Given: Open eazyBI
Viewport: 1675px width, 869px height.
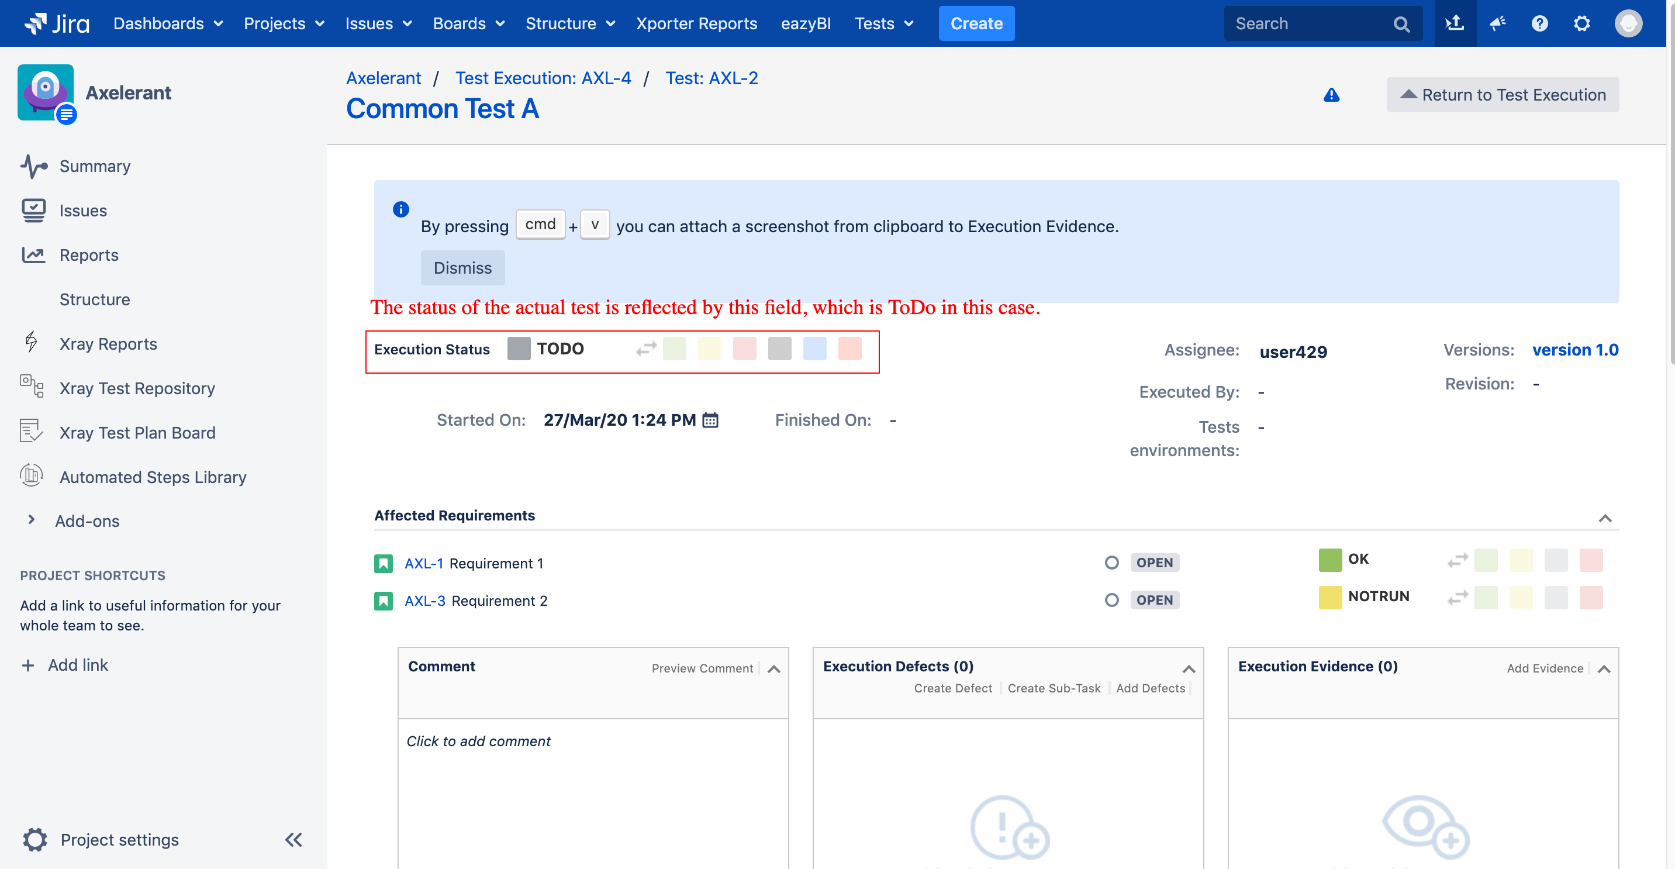Looking at the screenshot, I should 806,23.
